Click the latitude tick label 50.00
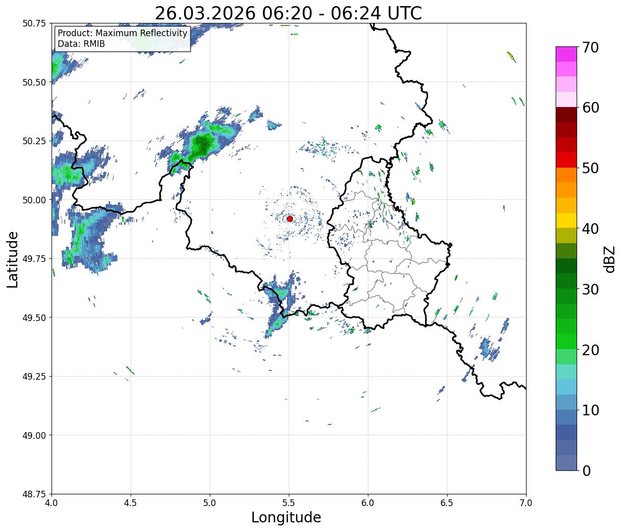The height and width of the screenshot is (530, 622). (x=34, y=200)
